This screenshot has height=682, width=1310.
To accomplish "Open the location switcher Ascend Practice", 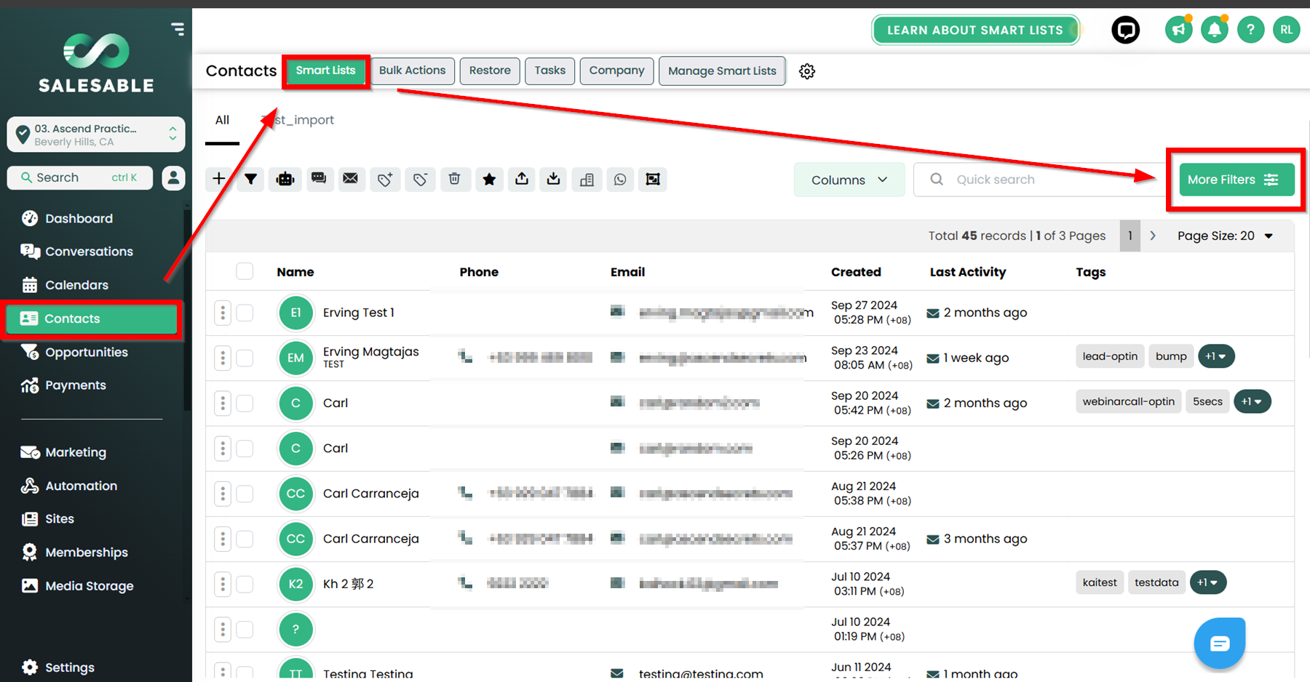I will [x=96, y=135].
